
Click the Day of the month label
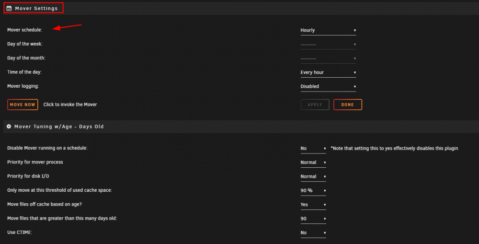26,58
